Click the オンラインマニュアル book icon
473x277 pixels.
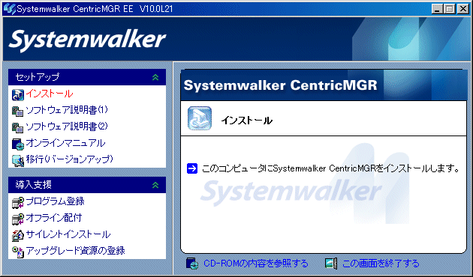pyautogui.click(x=18, y=144)
